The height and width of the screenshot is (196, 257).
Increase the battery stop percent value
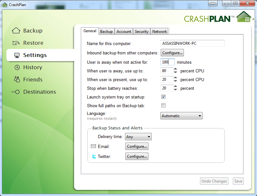[176, 87]
